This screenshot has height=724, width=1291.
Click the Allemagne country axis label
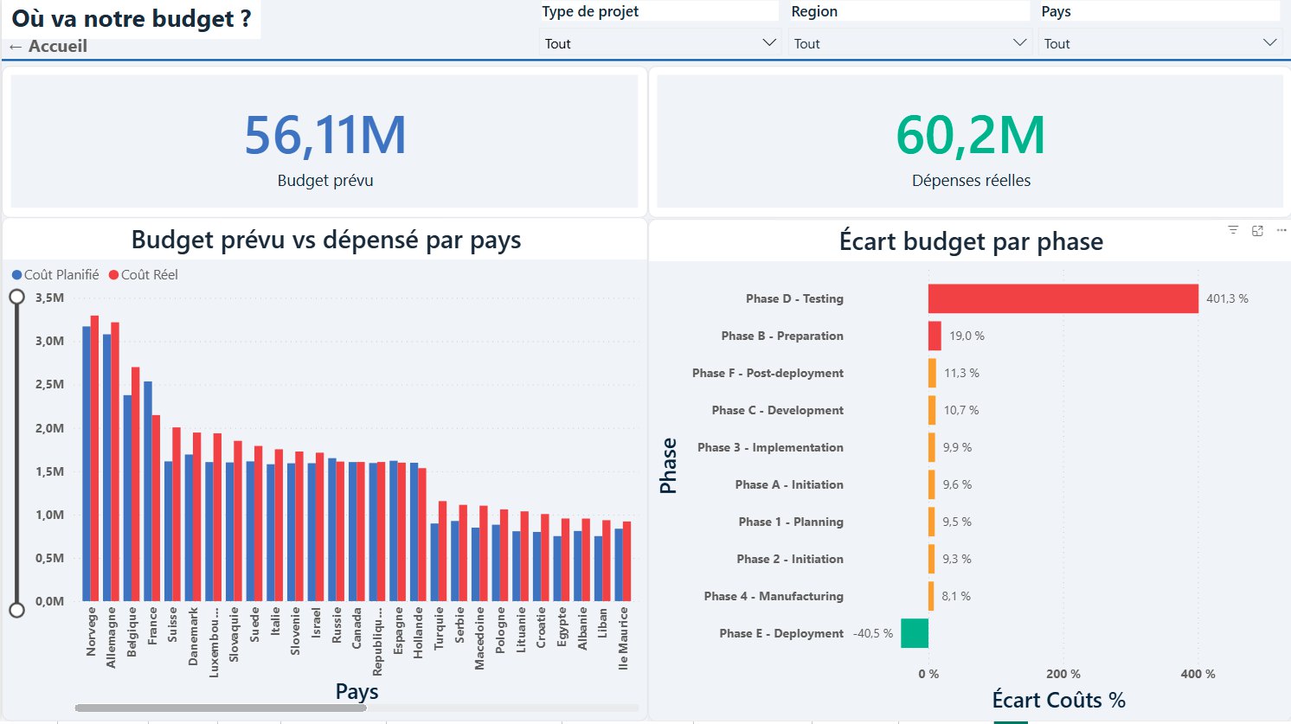[111, 638]
